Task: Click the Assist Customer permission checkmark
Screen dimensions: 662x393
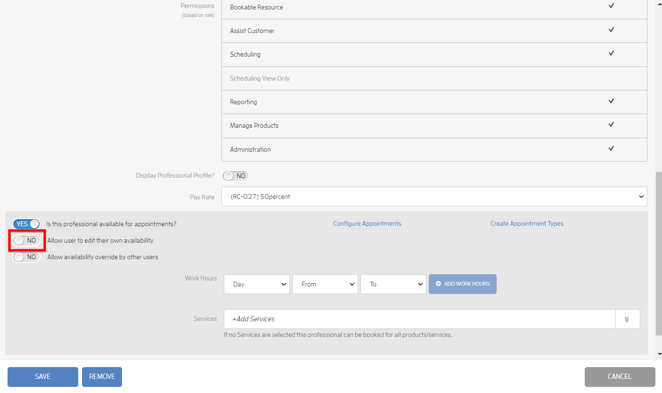Action: coord(611,30)
